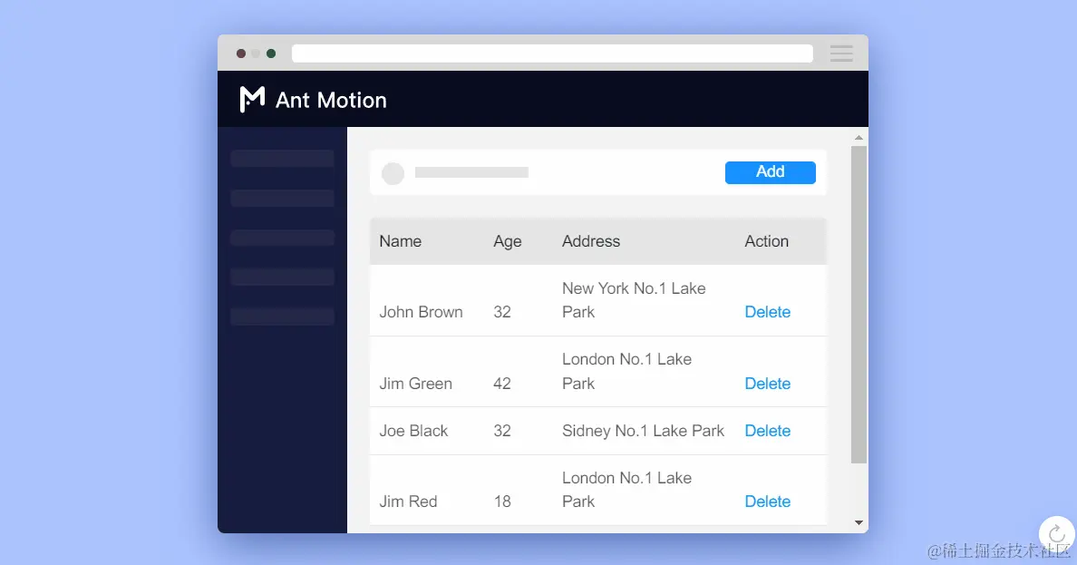This screenshot has height=565, width=1077.
Task: Select the Joe Black name cell
Action: pos(413,431)
